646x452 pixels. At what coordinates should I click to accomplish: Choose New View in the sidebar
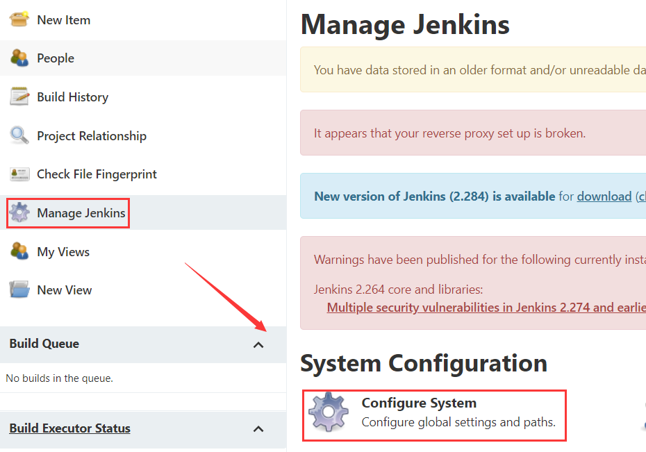coord(65,290)
